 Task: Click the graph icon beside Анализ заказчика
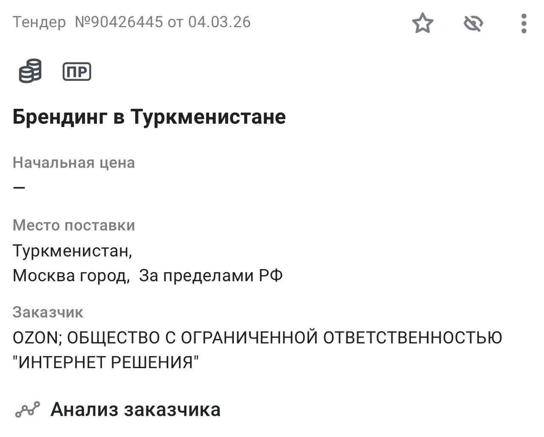[x=28, y=409]
